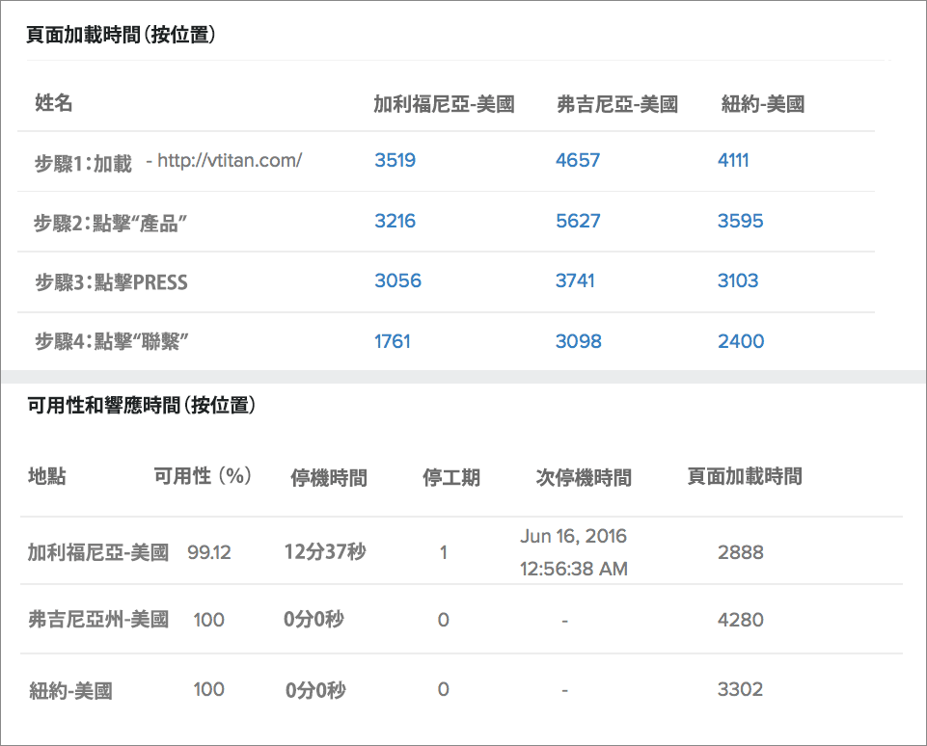Click the 弗吉尼亞-美國 column header
Image resolution: width=927 pixels, height=746 pixels.
point(617,104)
